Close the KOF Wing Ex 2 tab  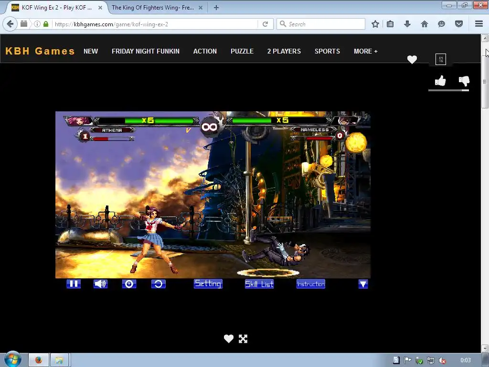100,8
